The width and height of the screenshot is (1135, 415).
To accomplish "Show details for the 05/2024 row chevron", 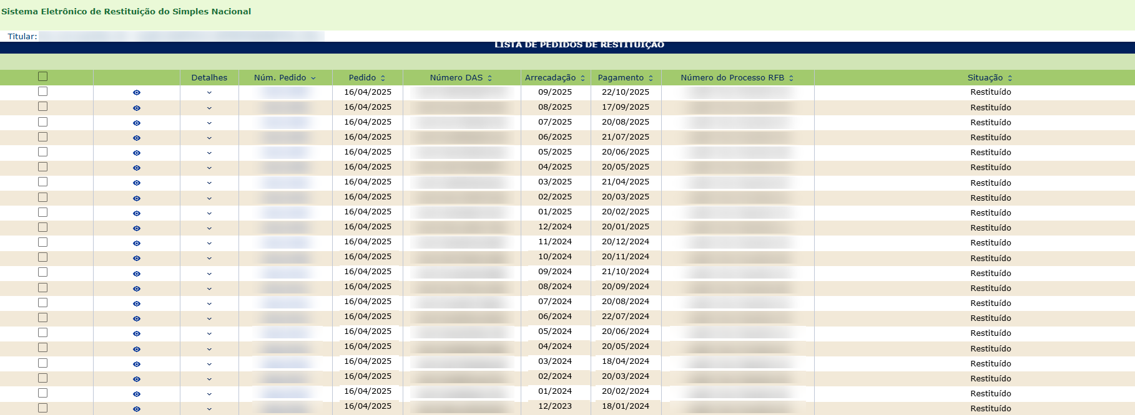I will 209,333.
